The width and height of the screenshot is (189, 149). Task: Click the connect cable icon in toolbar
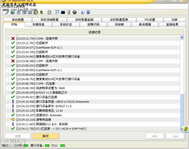pyautogui.click(x=7, y=12)
